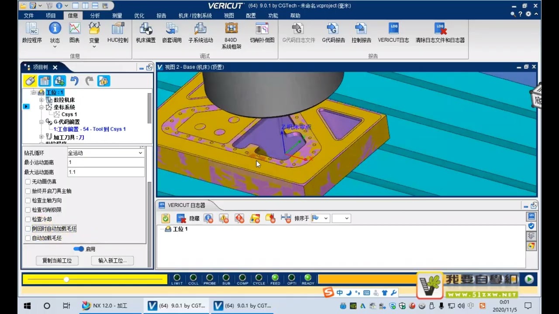Expand the 数控机床 tree node
The height and width of the screenshot is (314, 559).
tap(42, 100)
